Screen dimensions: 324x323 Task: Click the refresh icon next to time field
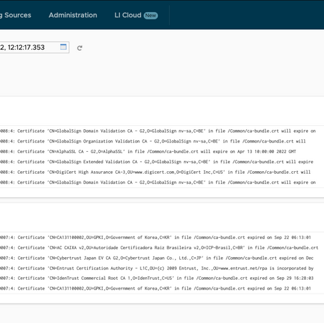[x=79, y=48]
